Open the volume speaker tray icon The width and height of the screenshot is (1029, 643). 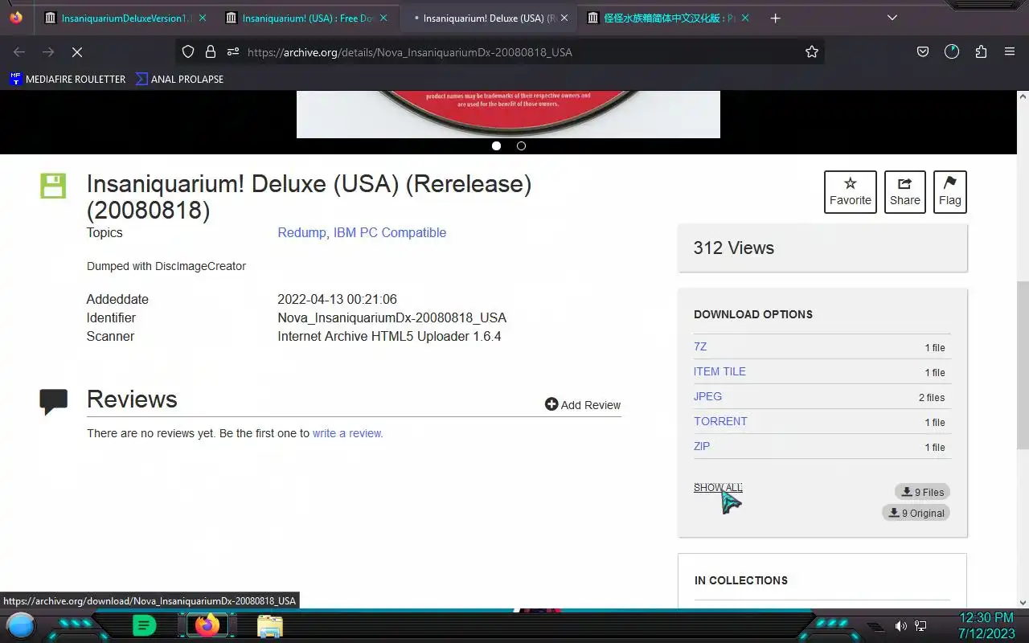(x=901, y=626)
